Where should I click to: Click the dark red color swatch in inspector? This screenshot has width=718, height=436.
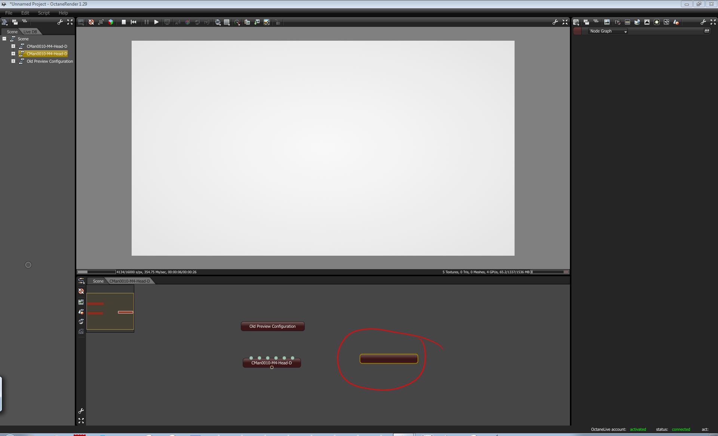coord(577,31)
